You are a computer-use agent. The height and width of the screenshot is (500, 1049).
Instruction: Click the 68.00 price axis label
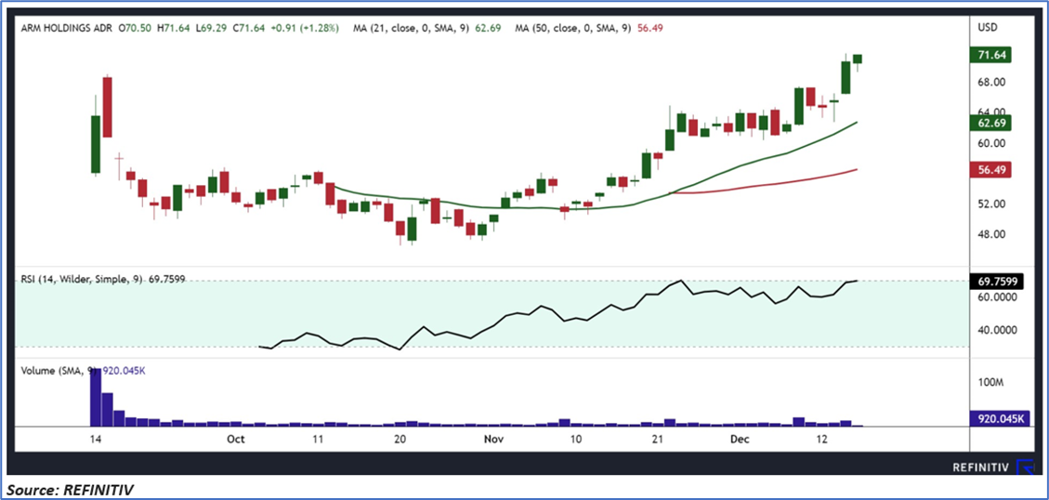pos(990,83)
